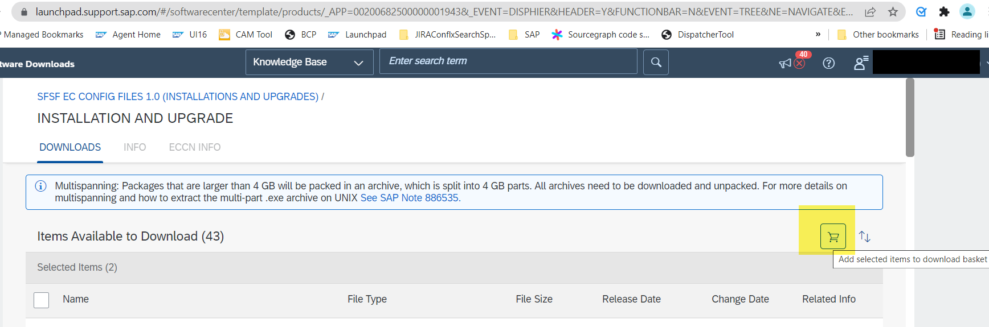
Task: Open Launchpad bookmark
Action: point(357,35)
